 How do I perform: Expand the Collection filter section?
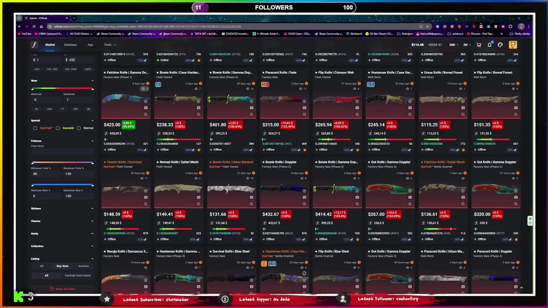coord(92,246)
